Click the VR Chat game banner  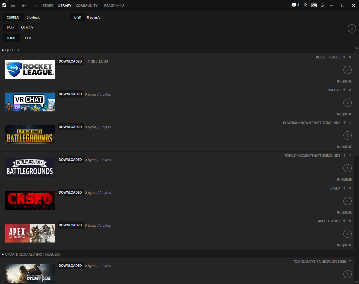tap(30, 102)
